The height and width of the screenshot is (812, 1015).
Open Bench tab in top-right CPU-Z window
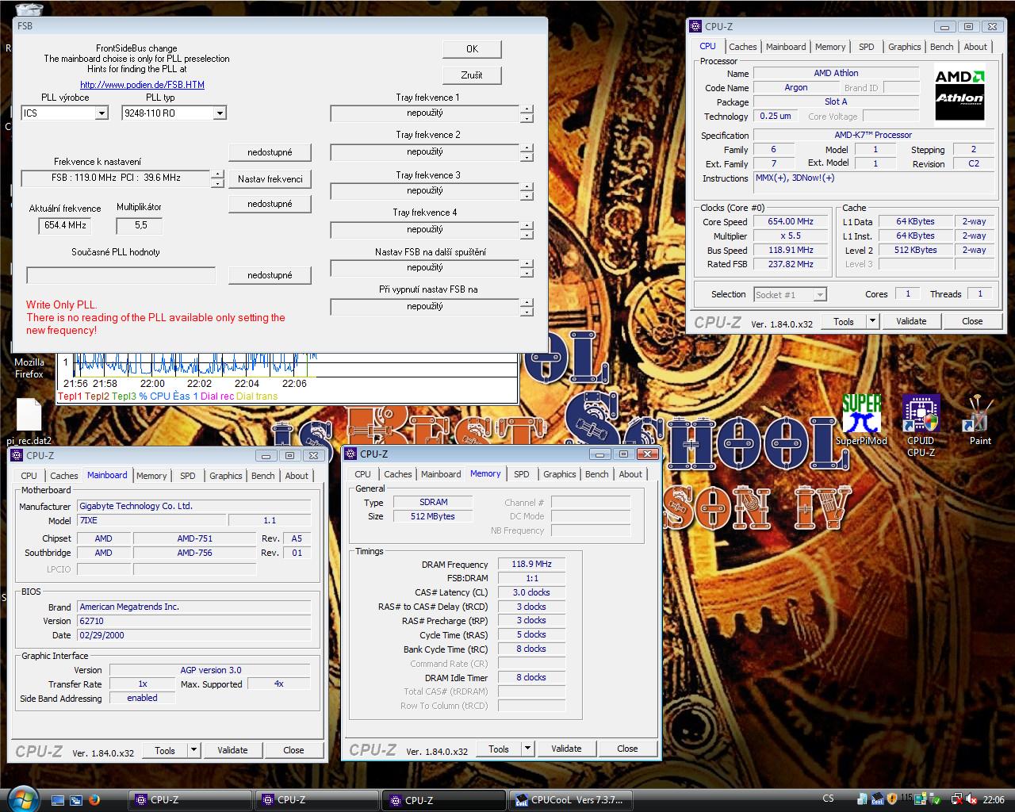coord(941,47)
